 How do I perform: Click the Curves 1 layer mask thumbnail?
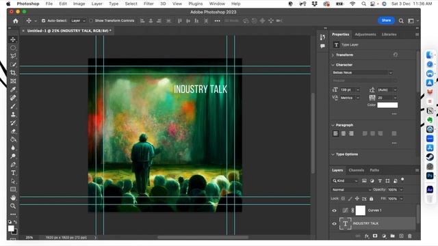coord(361,210)
